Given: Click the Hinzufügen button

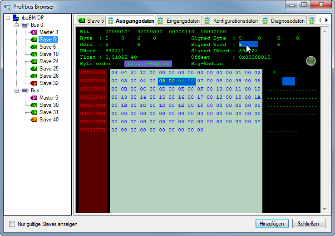Looking at the screenshot, I should 272,224.
